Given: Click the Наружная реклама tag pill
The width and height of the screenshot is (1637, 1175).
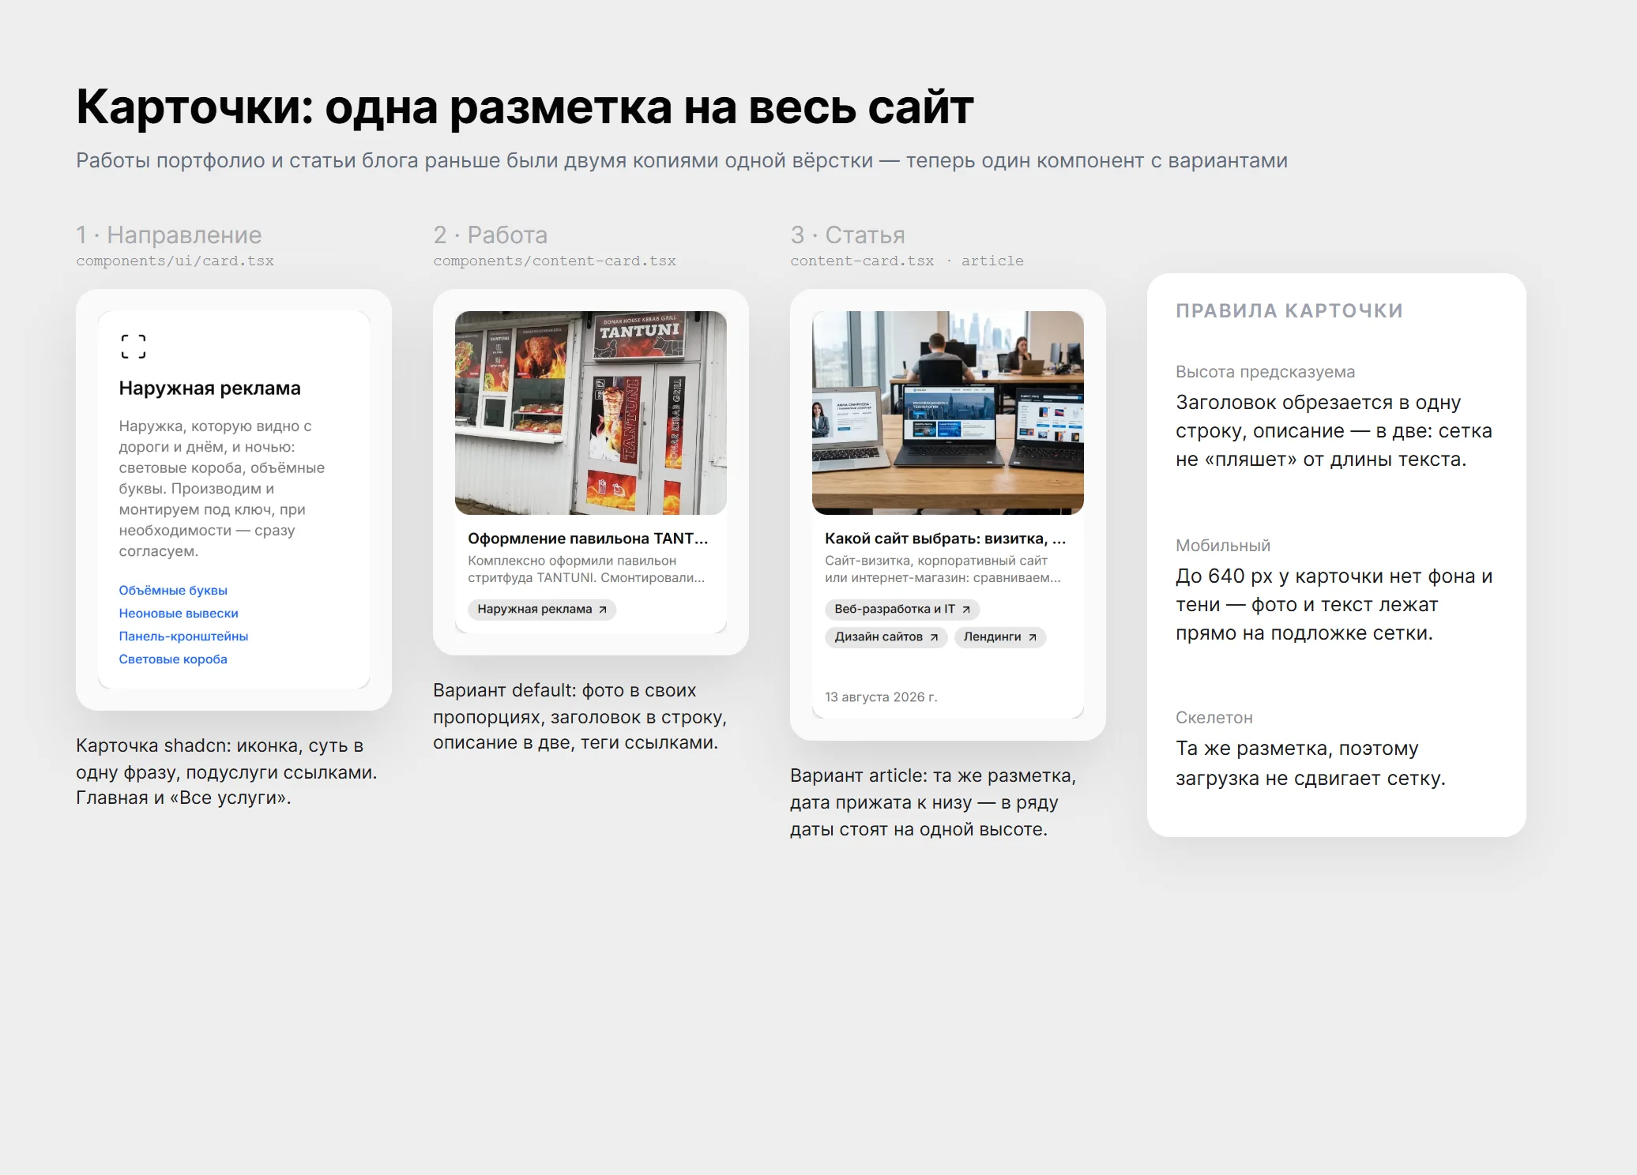Looking at the screenshot, I should 542,609.
